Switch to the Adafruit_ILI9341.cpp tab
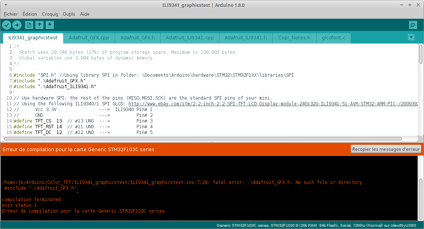 click(x=190, y=38)
